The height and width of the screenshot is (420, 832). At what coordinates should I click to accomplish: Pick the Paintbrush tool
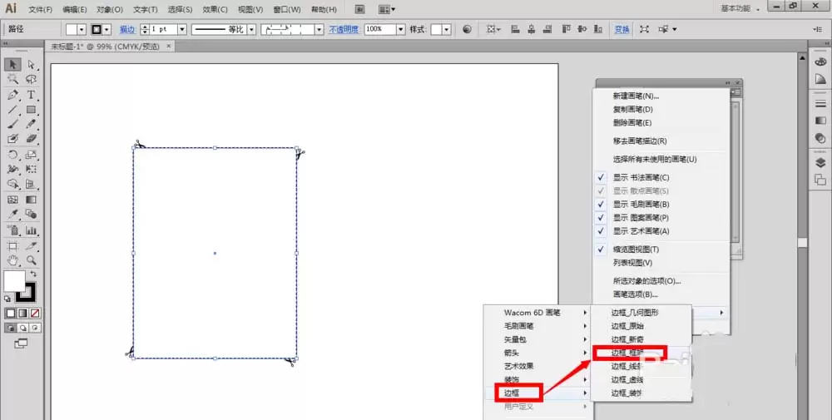click(x=12, y=124)
